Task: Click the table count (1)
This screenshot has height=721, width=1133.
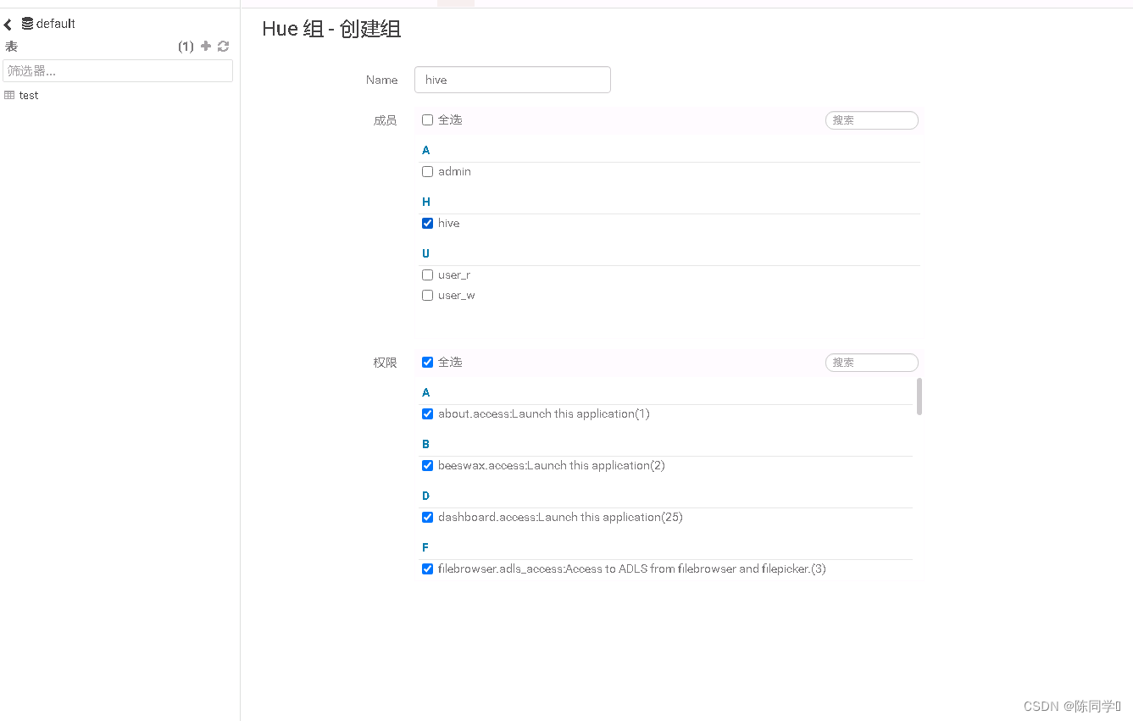Action: 186,47
